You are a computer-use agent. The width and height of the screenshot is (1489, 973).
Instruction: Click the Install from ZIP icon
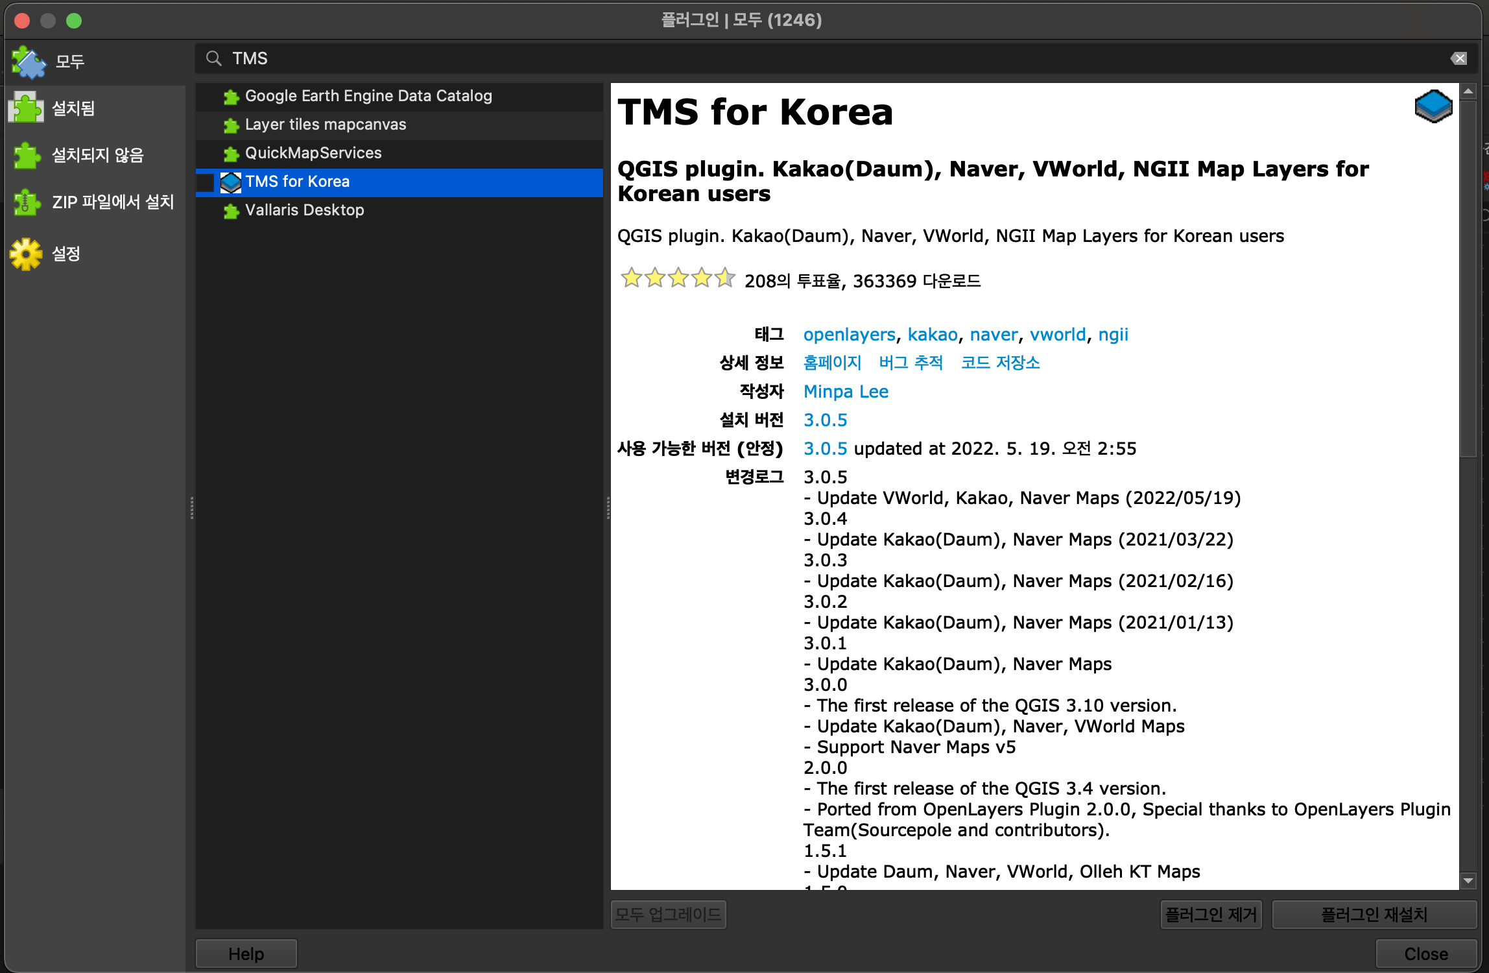(x=27, y=202)
